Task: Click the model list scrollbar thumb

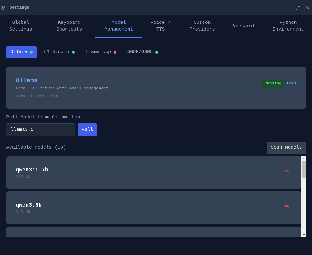Action: pos(304,169)
